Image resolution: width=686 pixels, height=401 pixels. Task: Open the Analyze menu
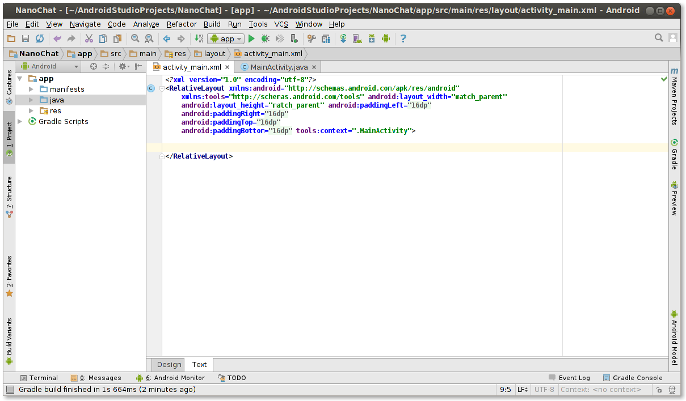(146, 24)
